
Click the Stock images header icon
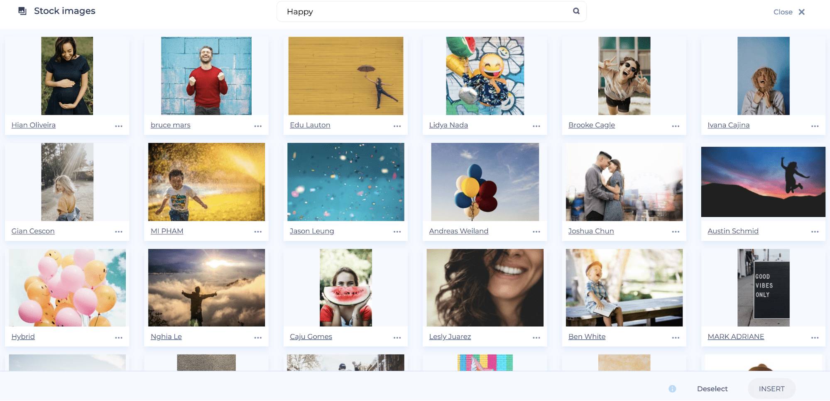[x=23, y=11]
